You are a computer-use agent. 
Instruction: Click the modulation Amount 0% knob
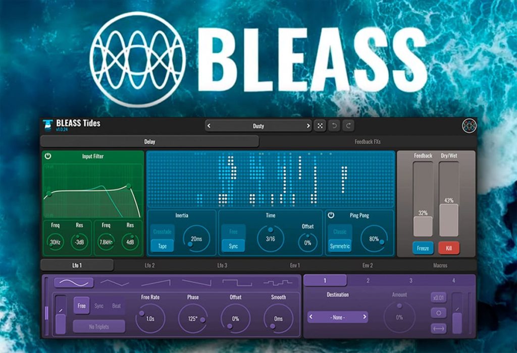coord(399,317)
